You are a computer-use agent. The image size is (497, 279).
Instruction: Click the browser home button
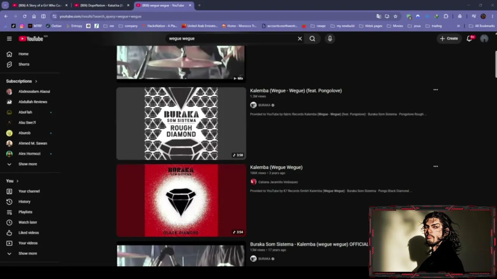pos(34,16)
